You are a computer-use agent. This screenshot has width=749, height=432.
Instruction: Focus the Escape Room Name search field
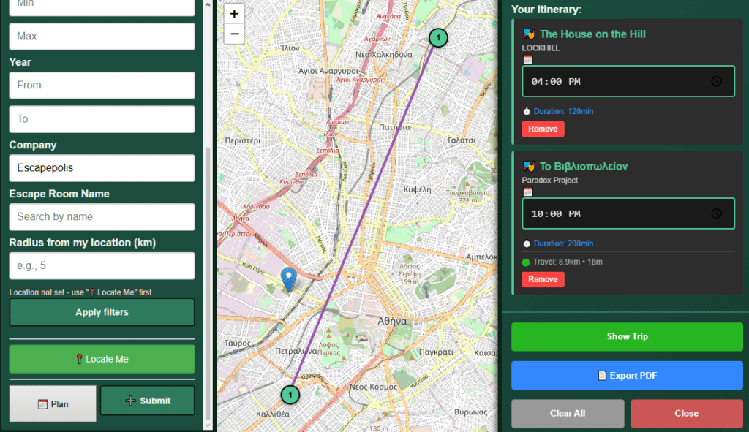pos(102,216)
